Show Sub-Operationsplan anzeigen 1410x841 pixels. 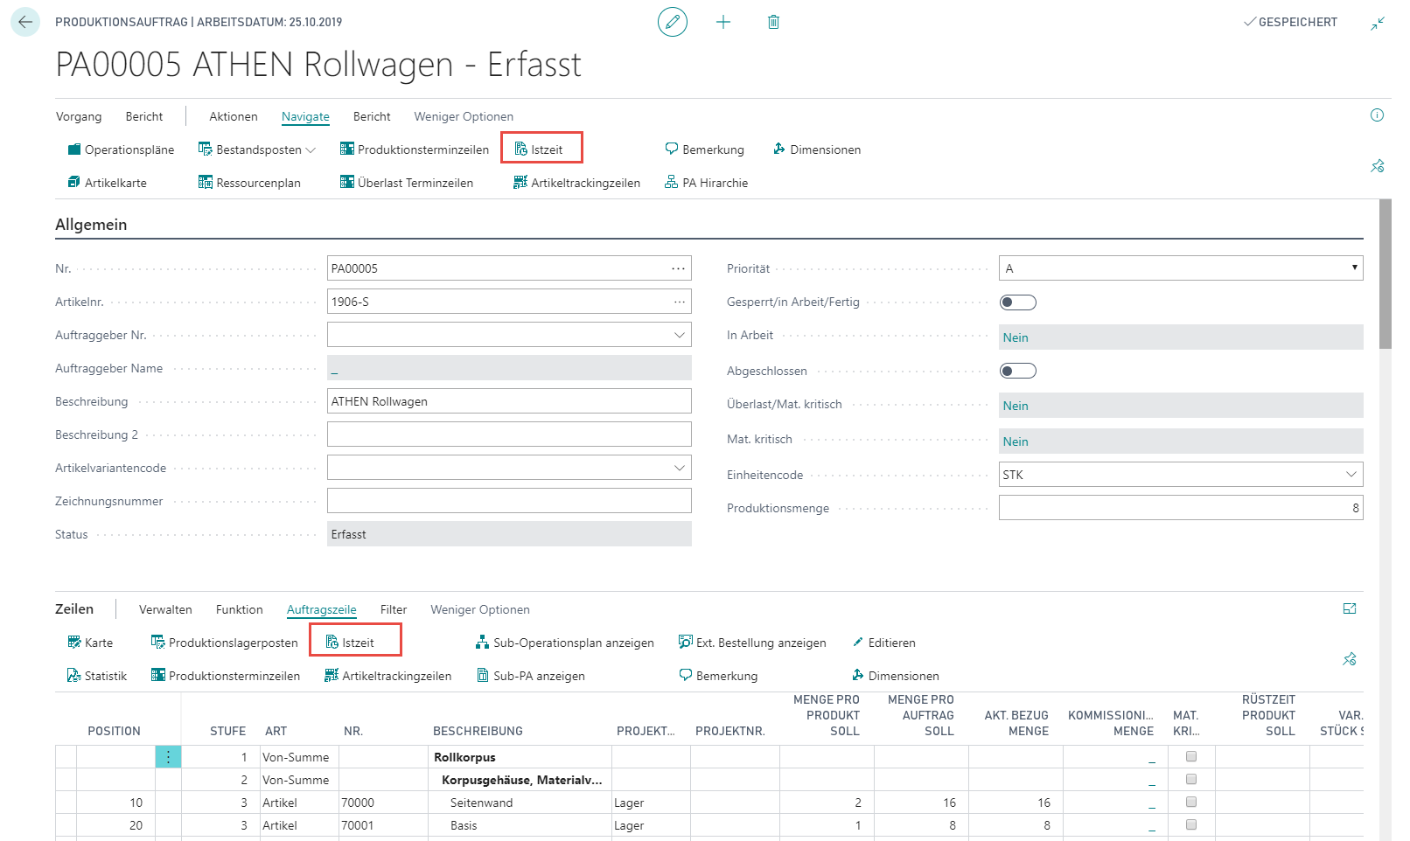tap(564, 643)
